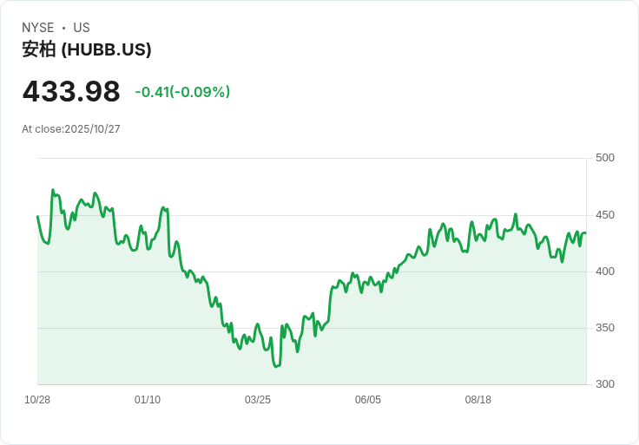
Task: Pick the 03/25 x-axis date label
Action: point(258,400)
